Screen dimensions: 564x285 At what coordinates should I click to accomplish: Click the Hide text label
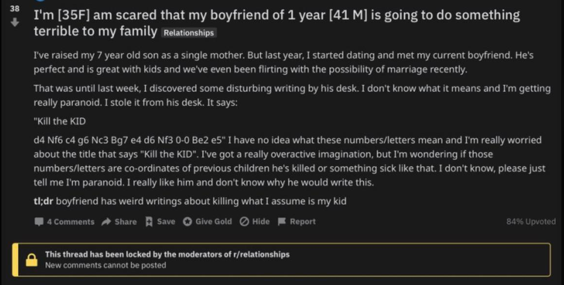pos(261,222)
